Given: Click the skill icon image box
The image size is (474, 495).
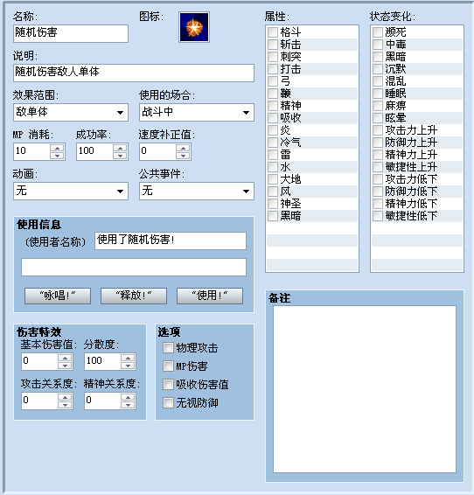Looking at the screenshot, I should (x=194, y=27).
